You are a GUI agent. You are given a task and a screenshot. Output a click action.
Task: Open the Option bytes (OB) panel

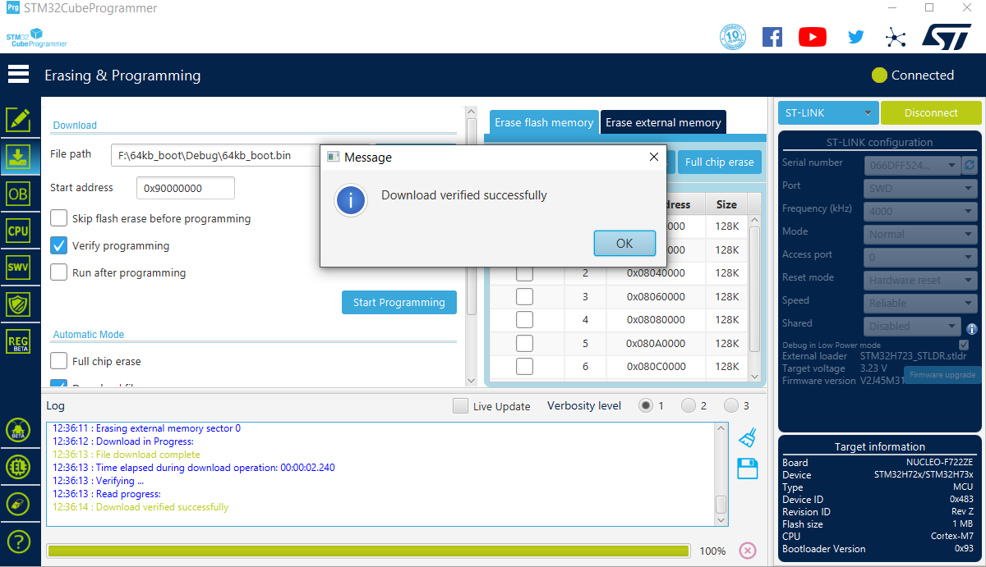click(x=20, y=194)
